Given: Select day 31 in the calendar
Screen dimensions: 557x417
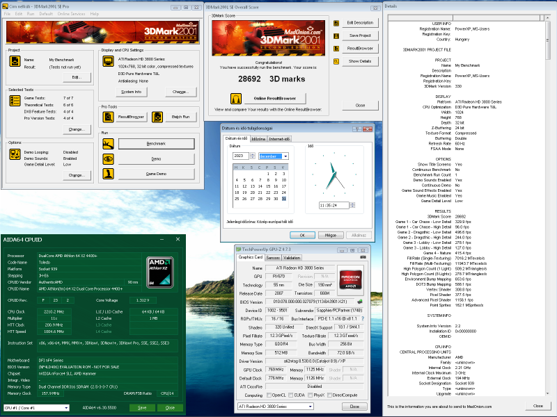Looking at the screenshot, I should [x=284, y=199].
